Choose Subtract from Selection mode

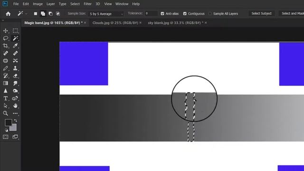[50, 14]
